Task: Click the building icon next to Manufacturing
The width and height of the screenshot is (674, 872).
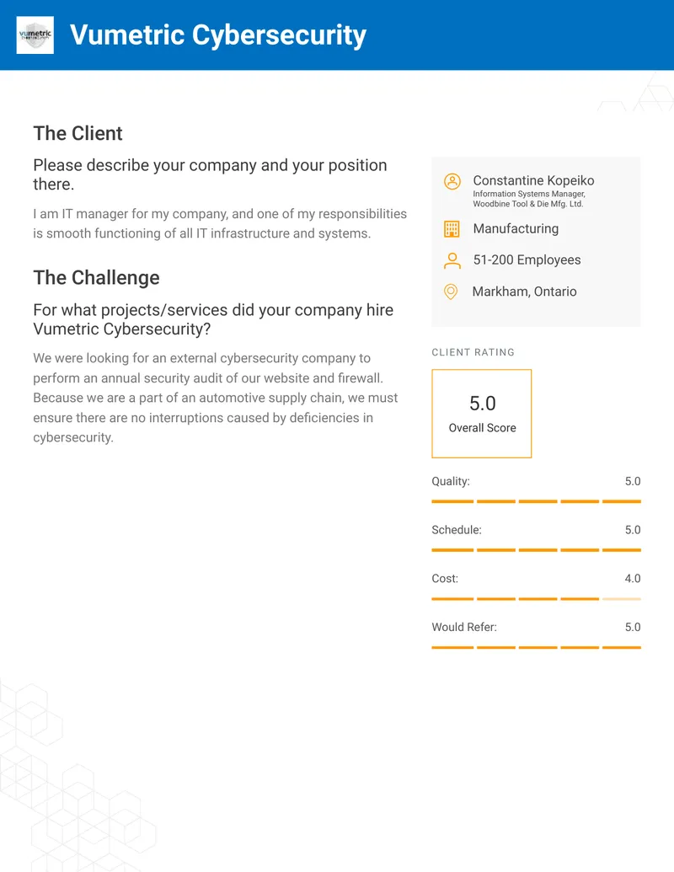Action: click(x=452, y=229)
